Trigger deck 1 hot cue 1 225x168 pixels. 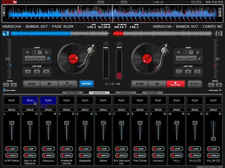click(28, 72)
